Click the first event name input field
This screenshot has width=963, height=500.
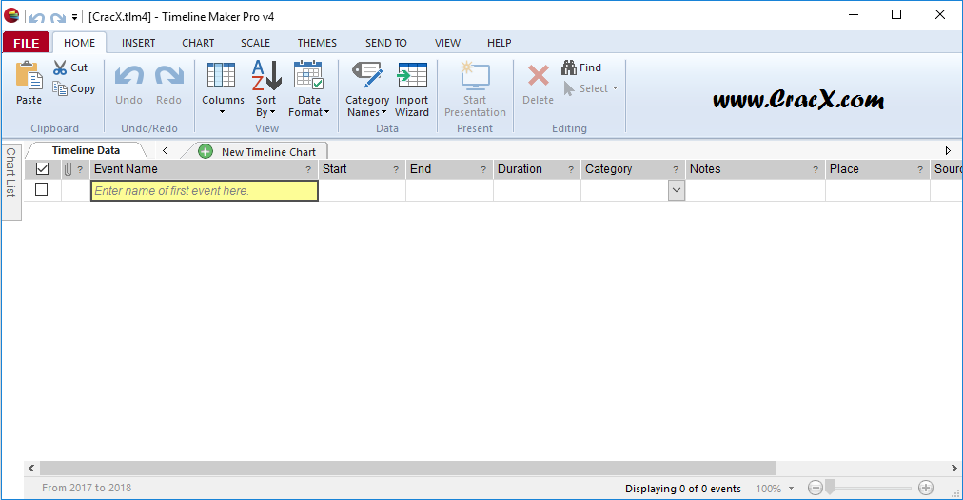coord(204,191)
